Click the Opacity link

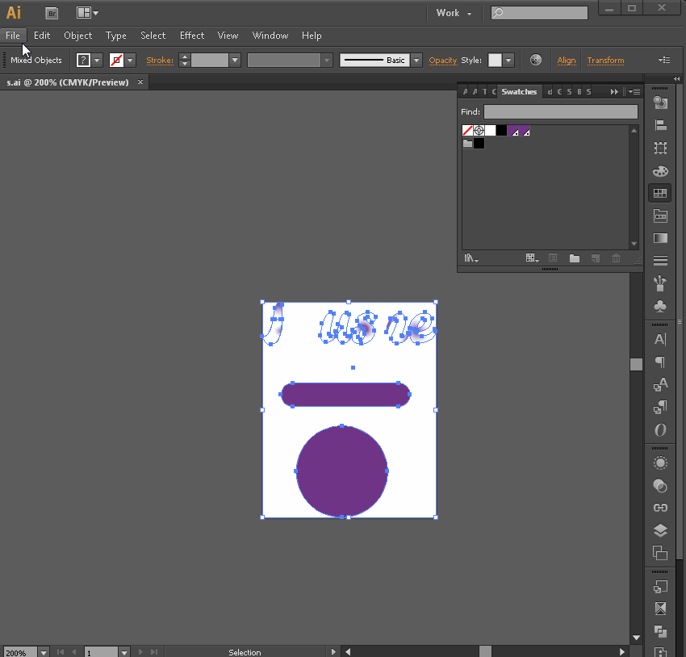pos(442,61)
